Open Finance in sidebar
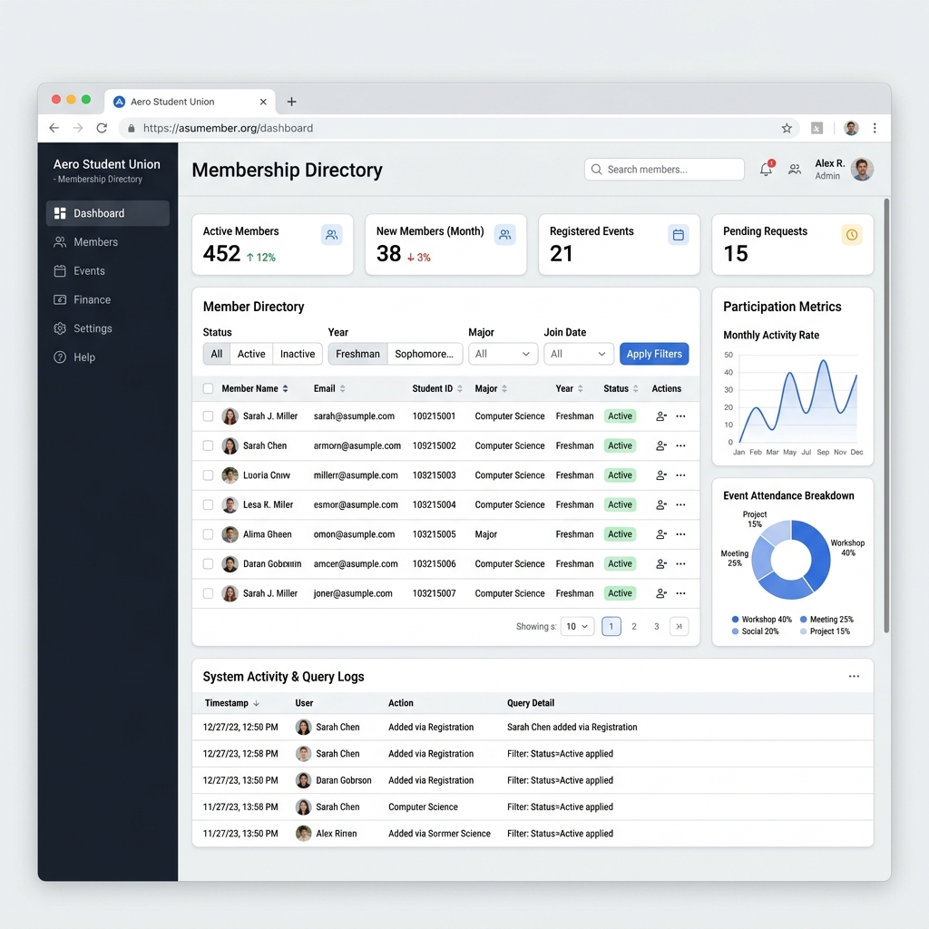The height and width of the screenshot is (929, 929). click(108, 299)
